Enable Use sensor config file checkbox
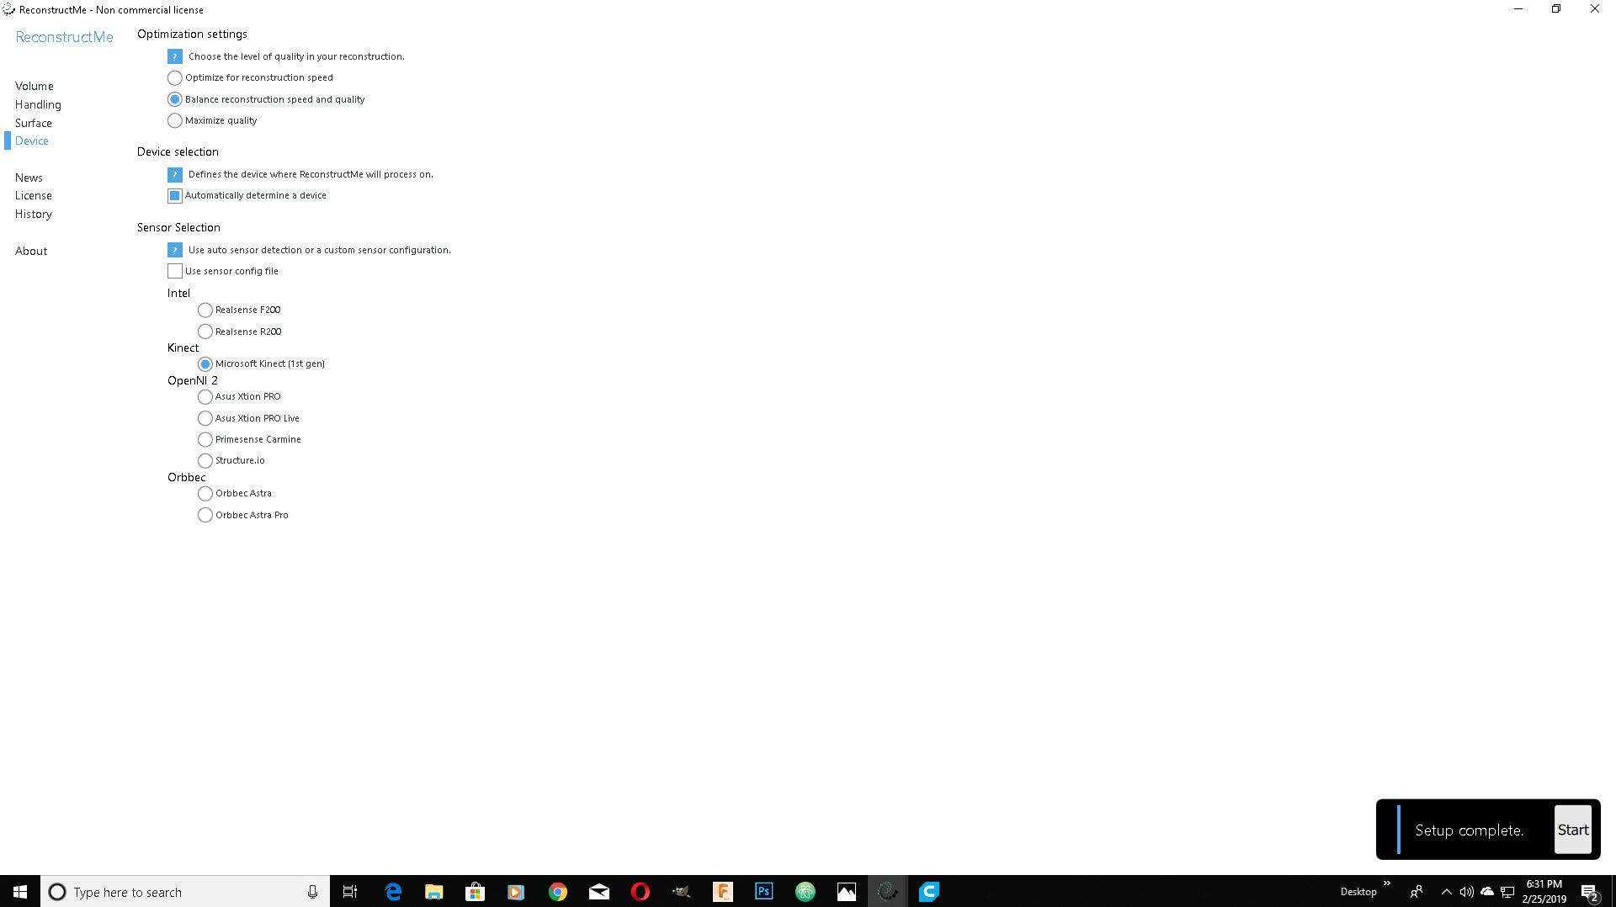This screenshot has height=907, width=1616. 175,271
